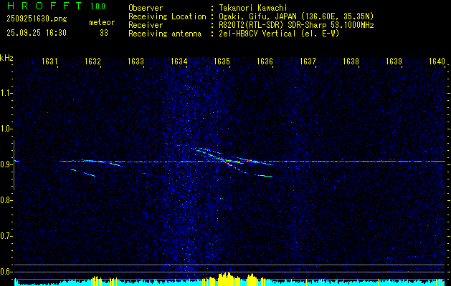This screenshot has width=451, height=286.
Task: Click the version number 1.0.0
Action: pos(98,6)
